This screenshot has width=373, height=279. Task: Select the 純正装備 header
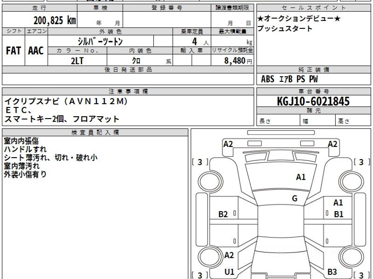pyautogui.click(x=314, y=70)
